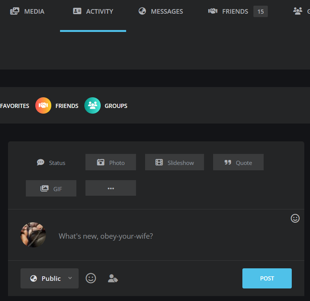Open emoji picker in the bottom toolbar
This screenshot has height=301, width=310.
click(x=91, y=278)
